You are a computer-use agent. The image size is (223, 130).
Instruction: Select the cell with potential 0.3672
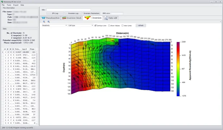18,89
